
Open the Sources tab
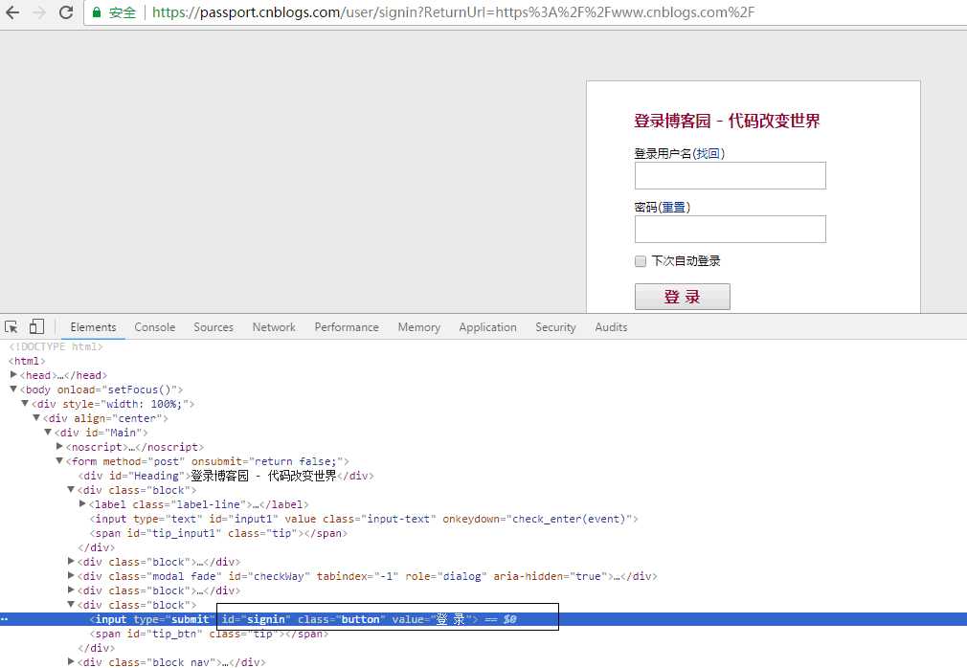tap(214, 327)
